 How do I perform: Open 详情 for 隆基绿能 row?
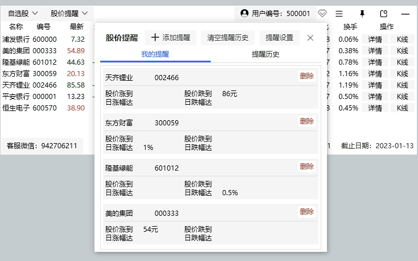375,62
